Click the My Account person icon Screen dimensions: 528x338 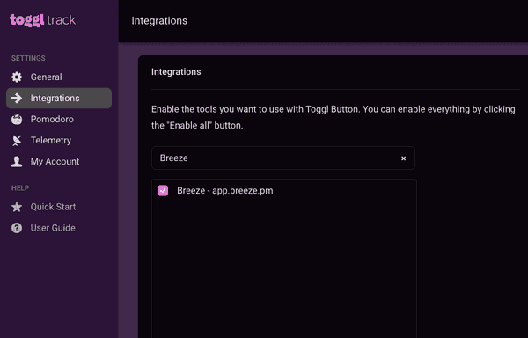(x=17, y=162)
